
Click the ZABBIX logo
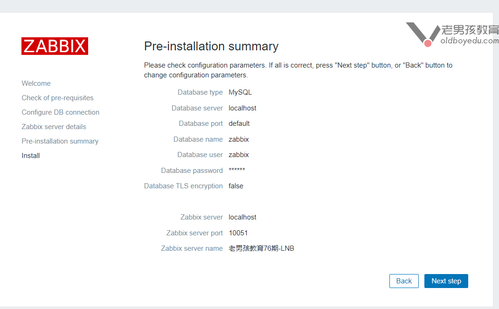point(55,46)
